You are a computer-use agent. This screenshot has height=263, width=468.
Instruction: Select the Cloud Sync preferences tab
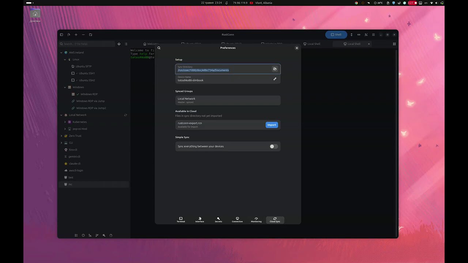click(x=275, y=220)
